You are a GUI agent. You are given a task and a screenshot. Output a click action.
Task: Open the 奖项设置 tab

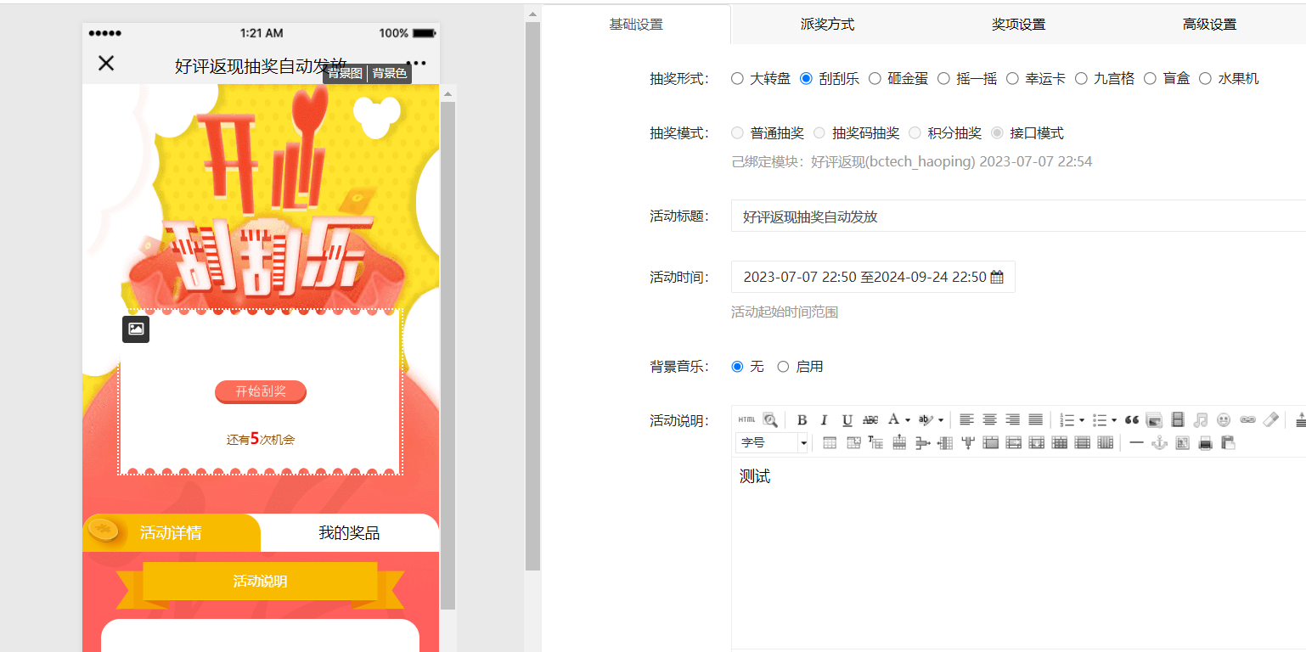pos(1018,25)
